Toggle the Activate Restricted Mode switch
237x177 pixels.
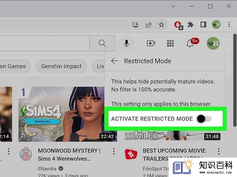pos(204,119)
